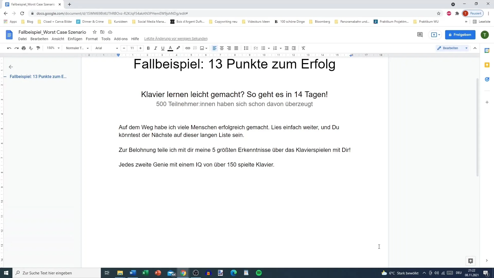Screen dimensions: 494x278
Task: Select the Paint format roller icon
Action: (38, 48)
